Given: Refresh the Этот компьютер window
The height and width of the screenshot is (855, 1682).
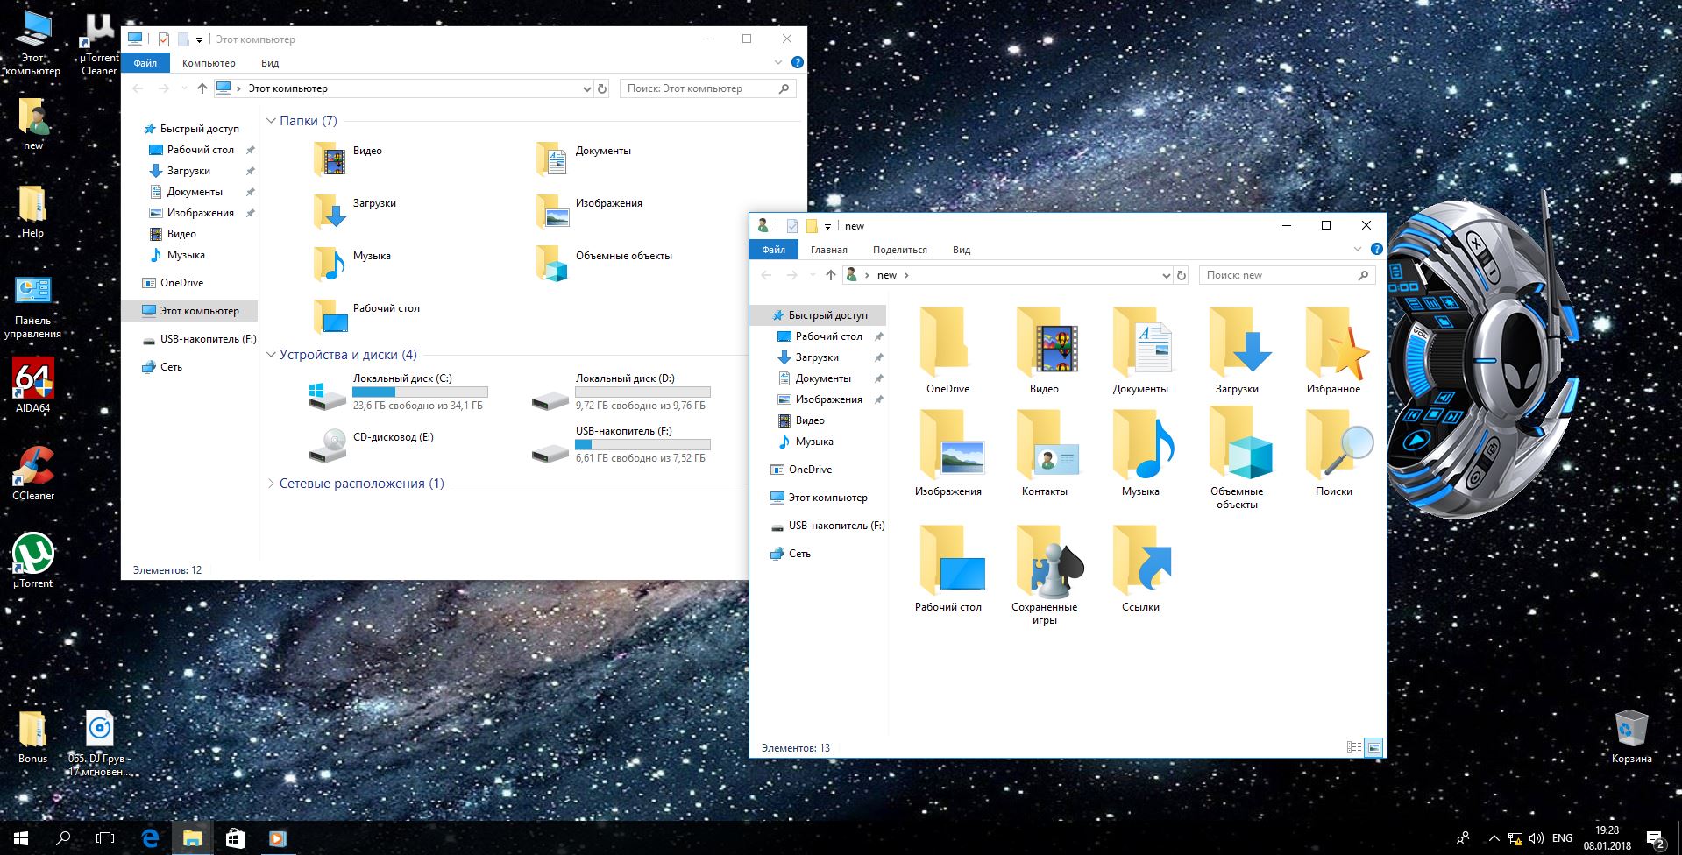Looking at the screenshot, I should [602, 88].
